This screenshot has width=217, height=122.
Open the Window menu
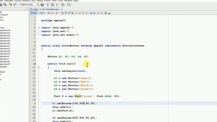click(x=68, y=1)
